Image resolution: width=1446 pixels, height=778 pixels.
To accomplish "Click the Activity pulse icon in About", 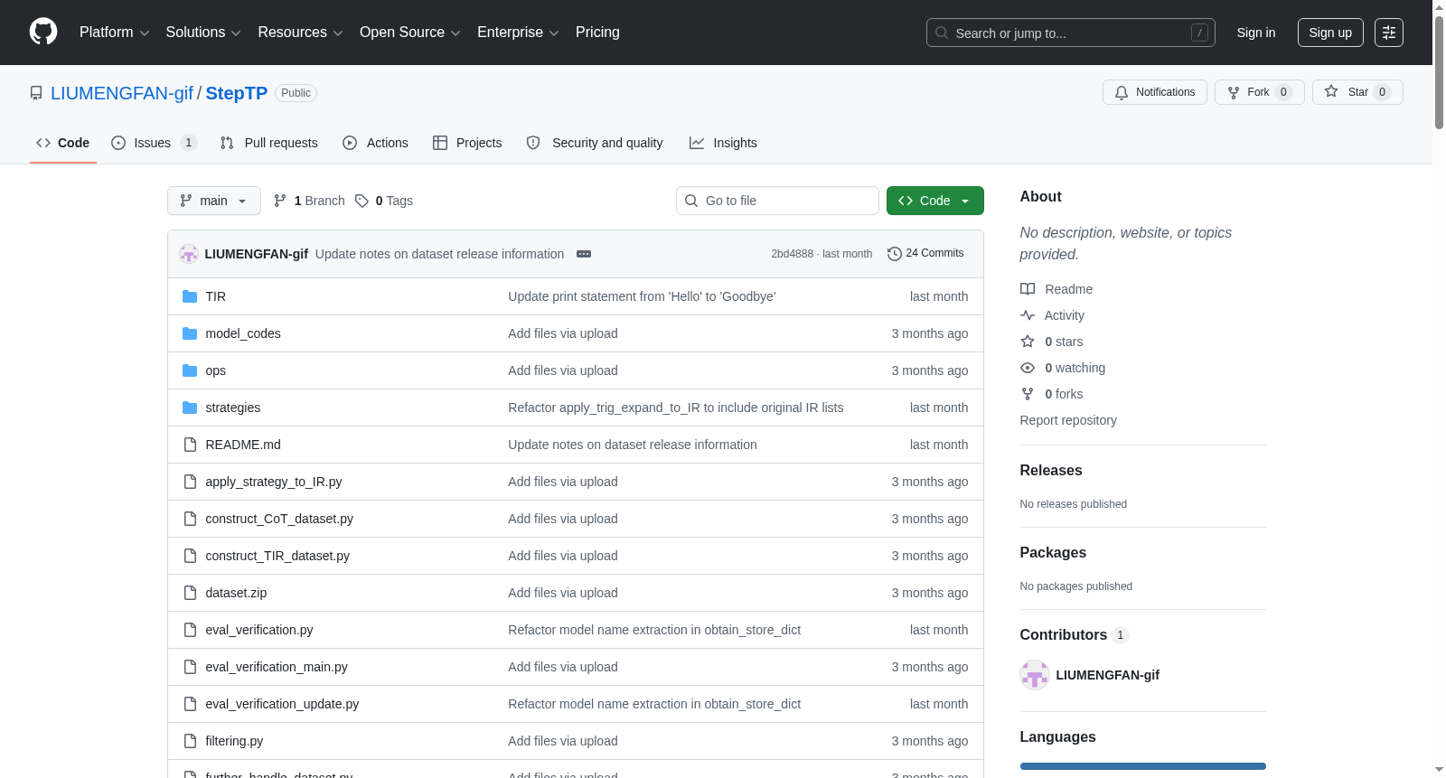I will point(1028,315).
